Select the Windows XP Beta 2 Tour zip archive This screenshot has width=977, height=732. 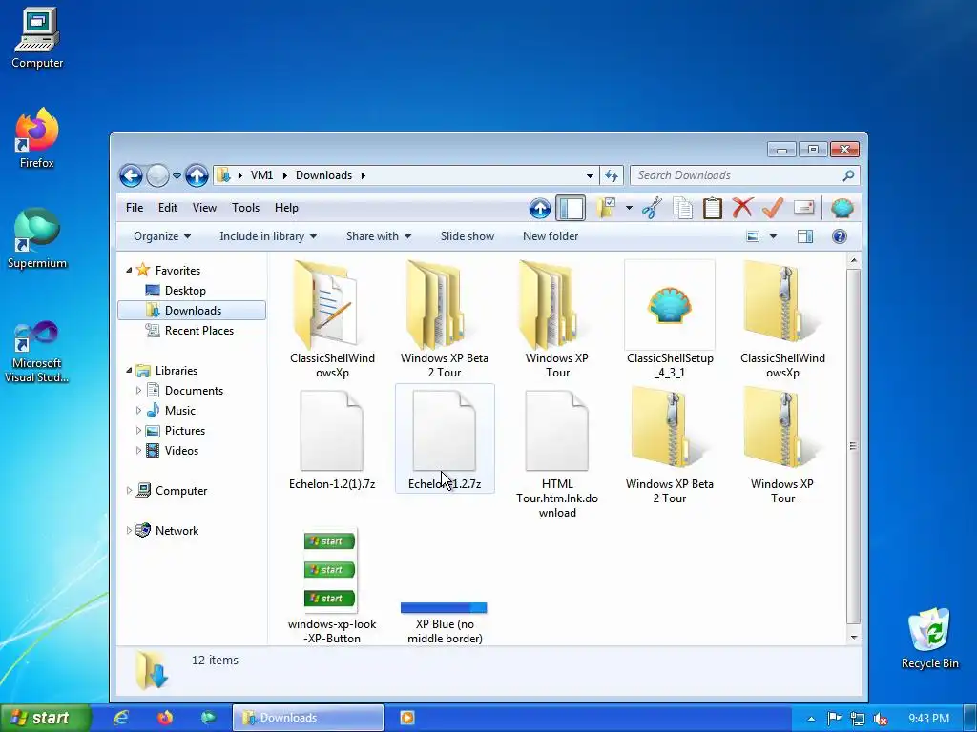(x=670, y=446)
